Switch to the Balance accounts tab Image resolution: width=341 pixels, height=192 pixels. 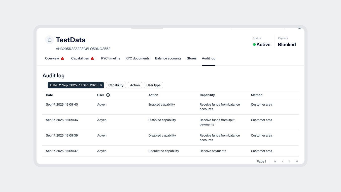[x=169, y=58]
